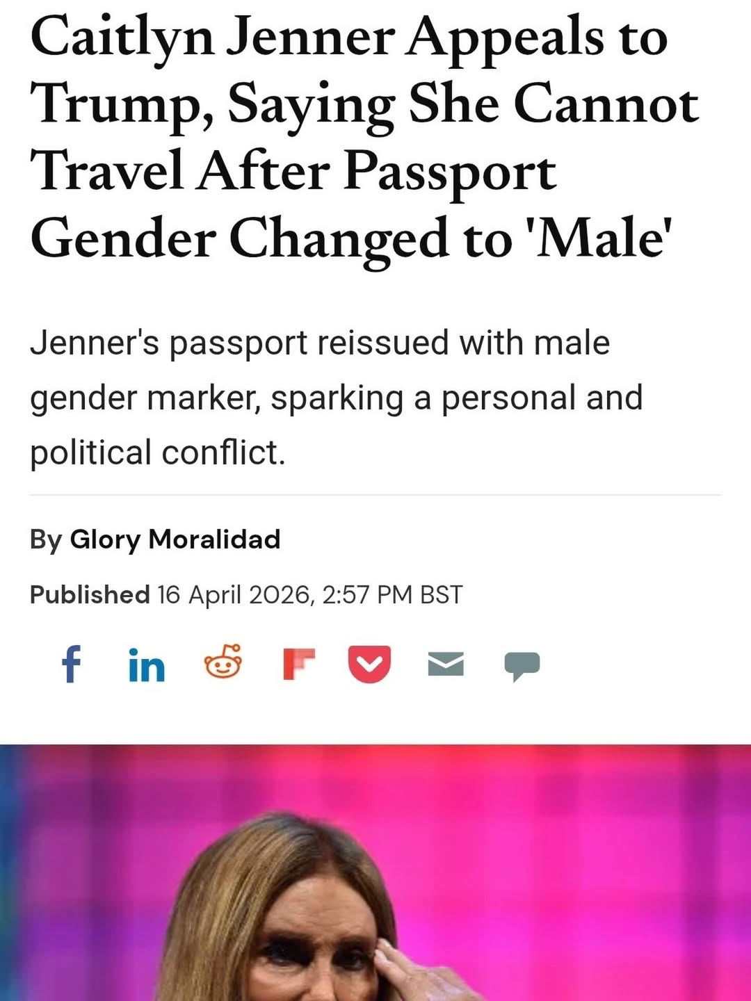Click the bold "Published" label
The image size is (751, 1001).
click(x=90, y=595)
